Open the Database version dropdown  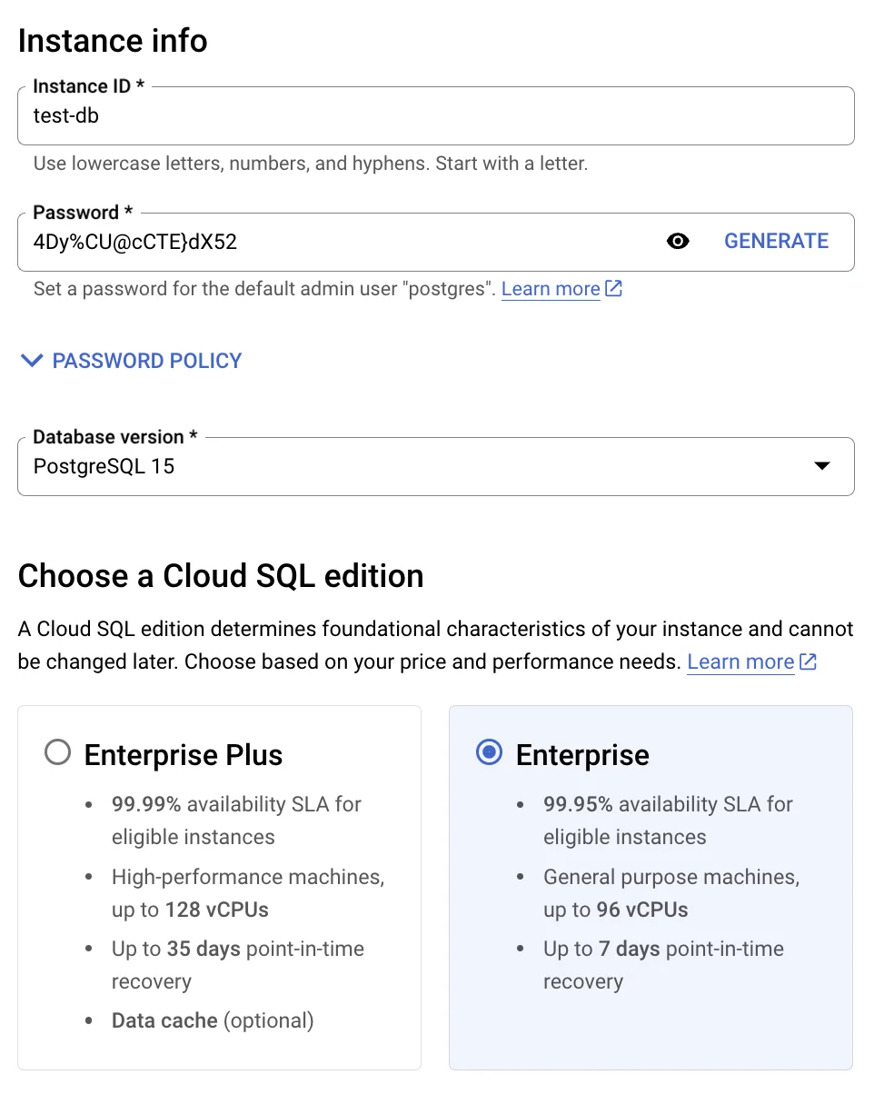(436, 466)
